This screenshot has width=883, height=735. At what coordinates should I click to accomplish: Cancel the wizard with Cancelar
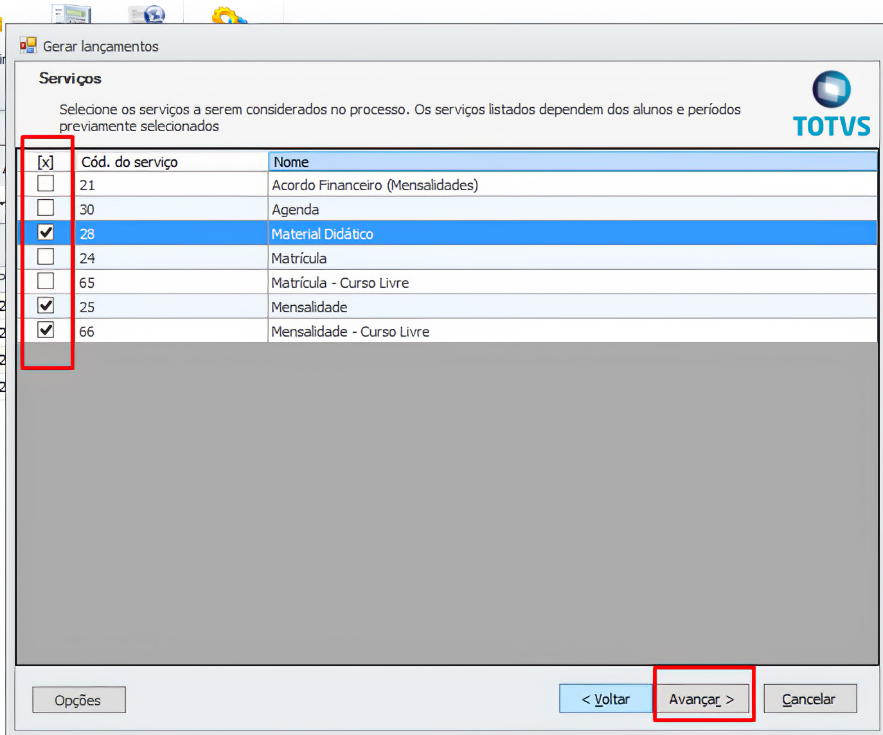809,699
